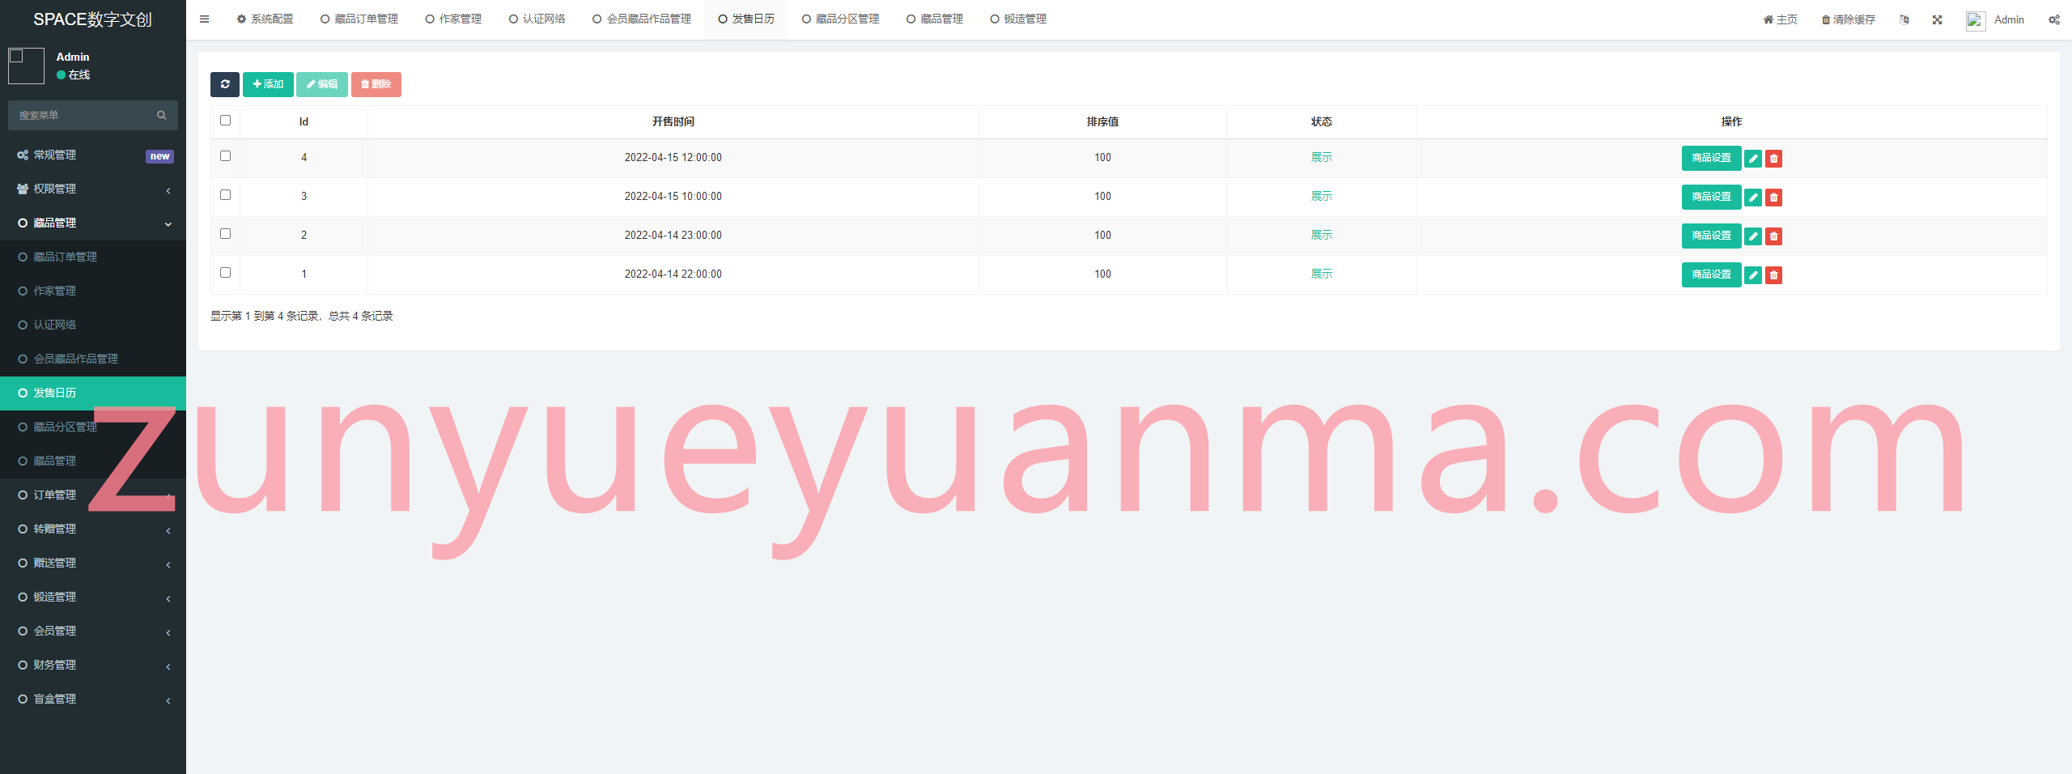Toggle 展示 status for Id 3
The image size is (2072, 774).
(1322, 197)
